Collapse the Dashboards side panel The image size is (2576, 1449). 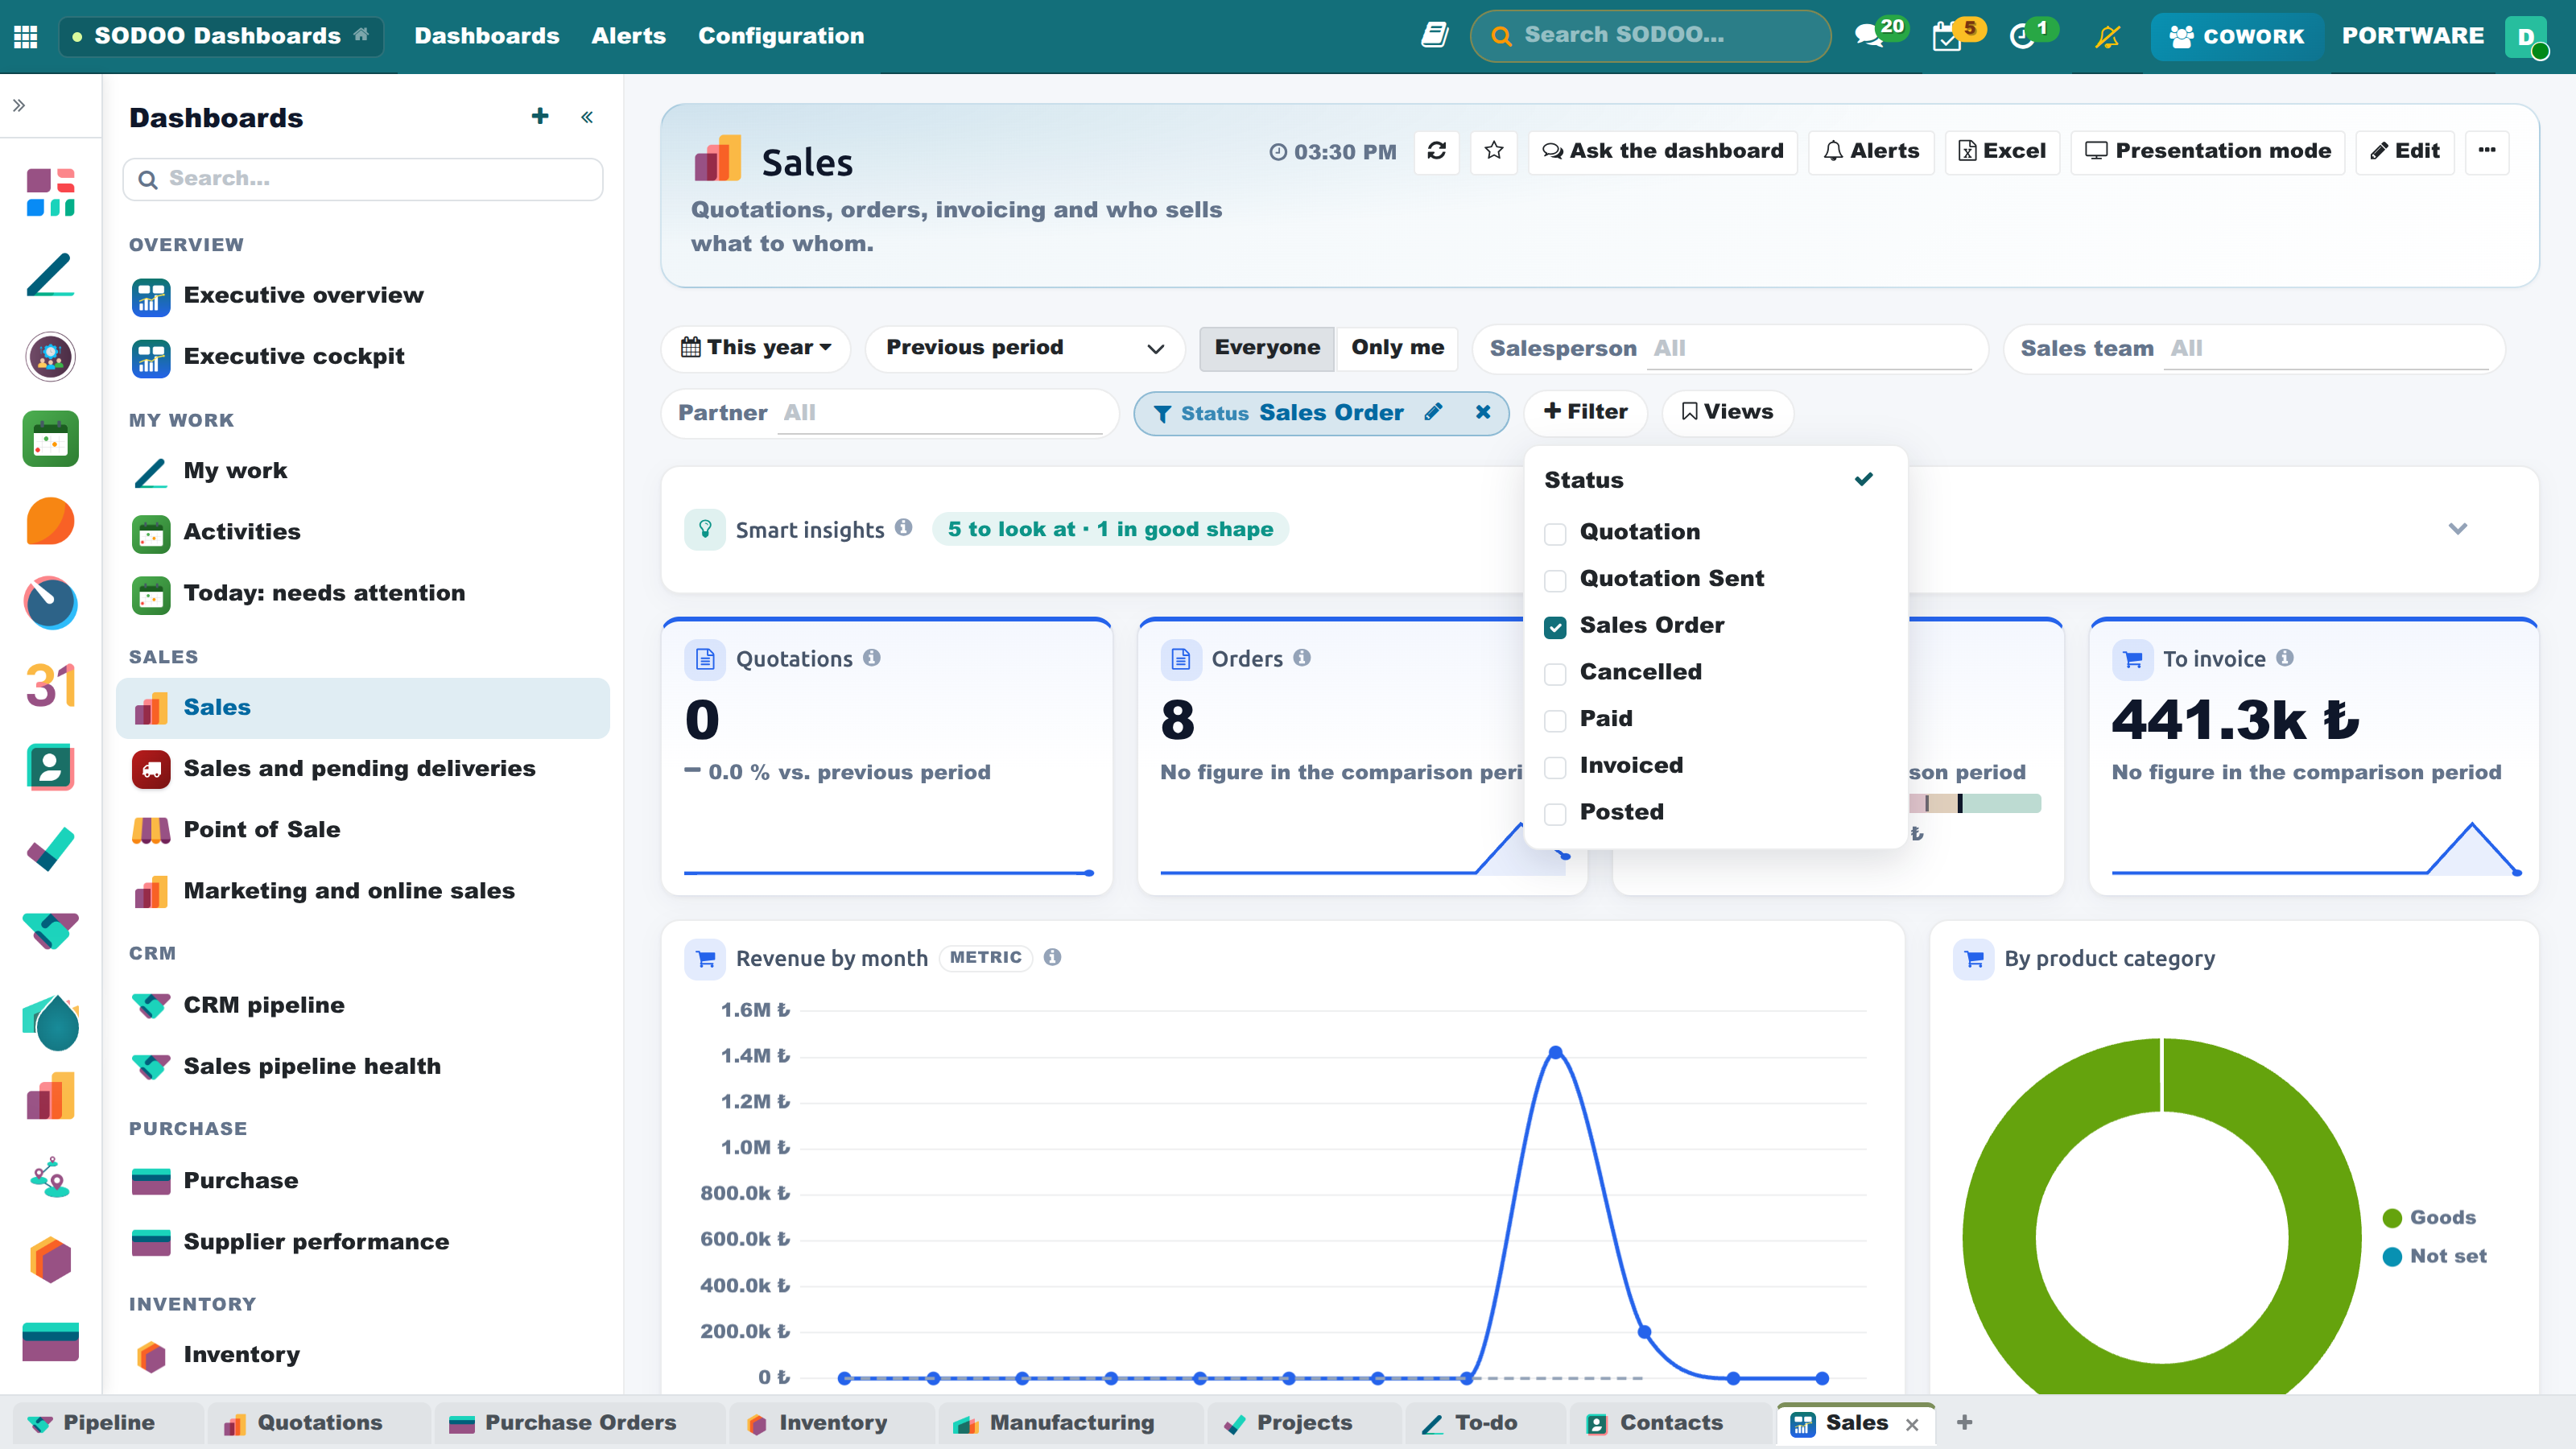[587, 117]
